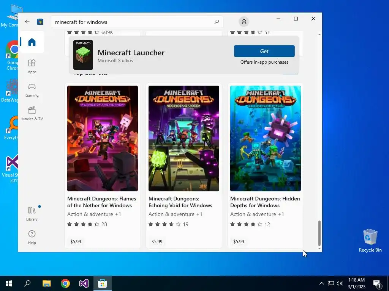Open File Explorer from taskbar

pyautogui.click(x=46, y=283)
